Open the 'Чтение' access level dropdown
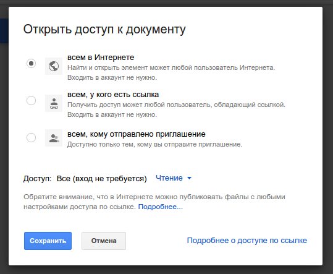The width and height of the screenshot is (333, 274). (174, 178)
